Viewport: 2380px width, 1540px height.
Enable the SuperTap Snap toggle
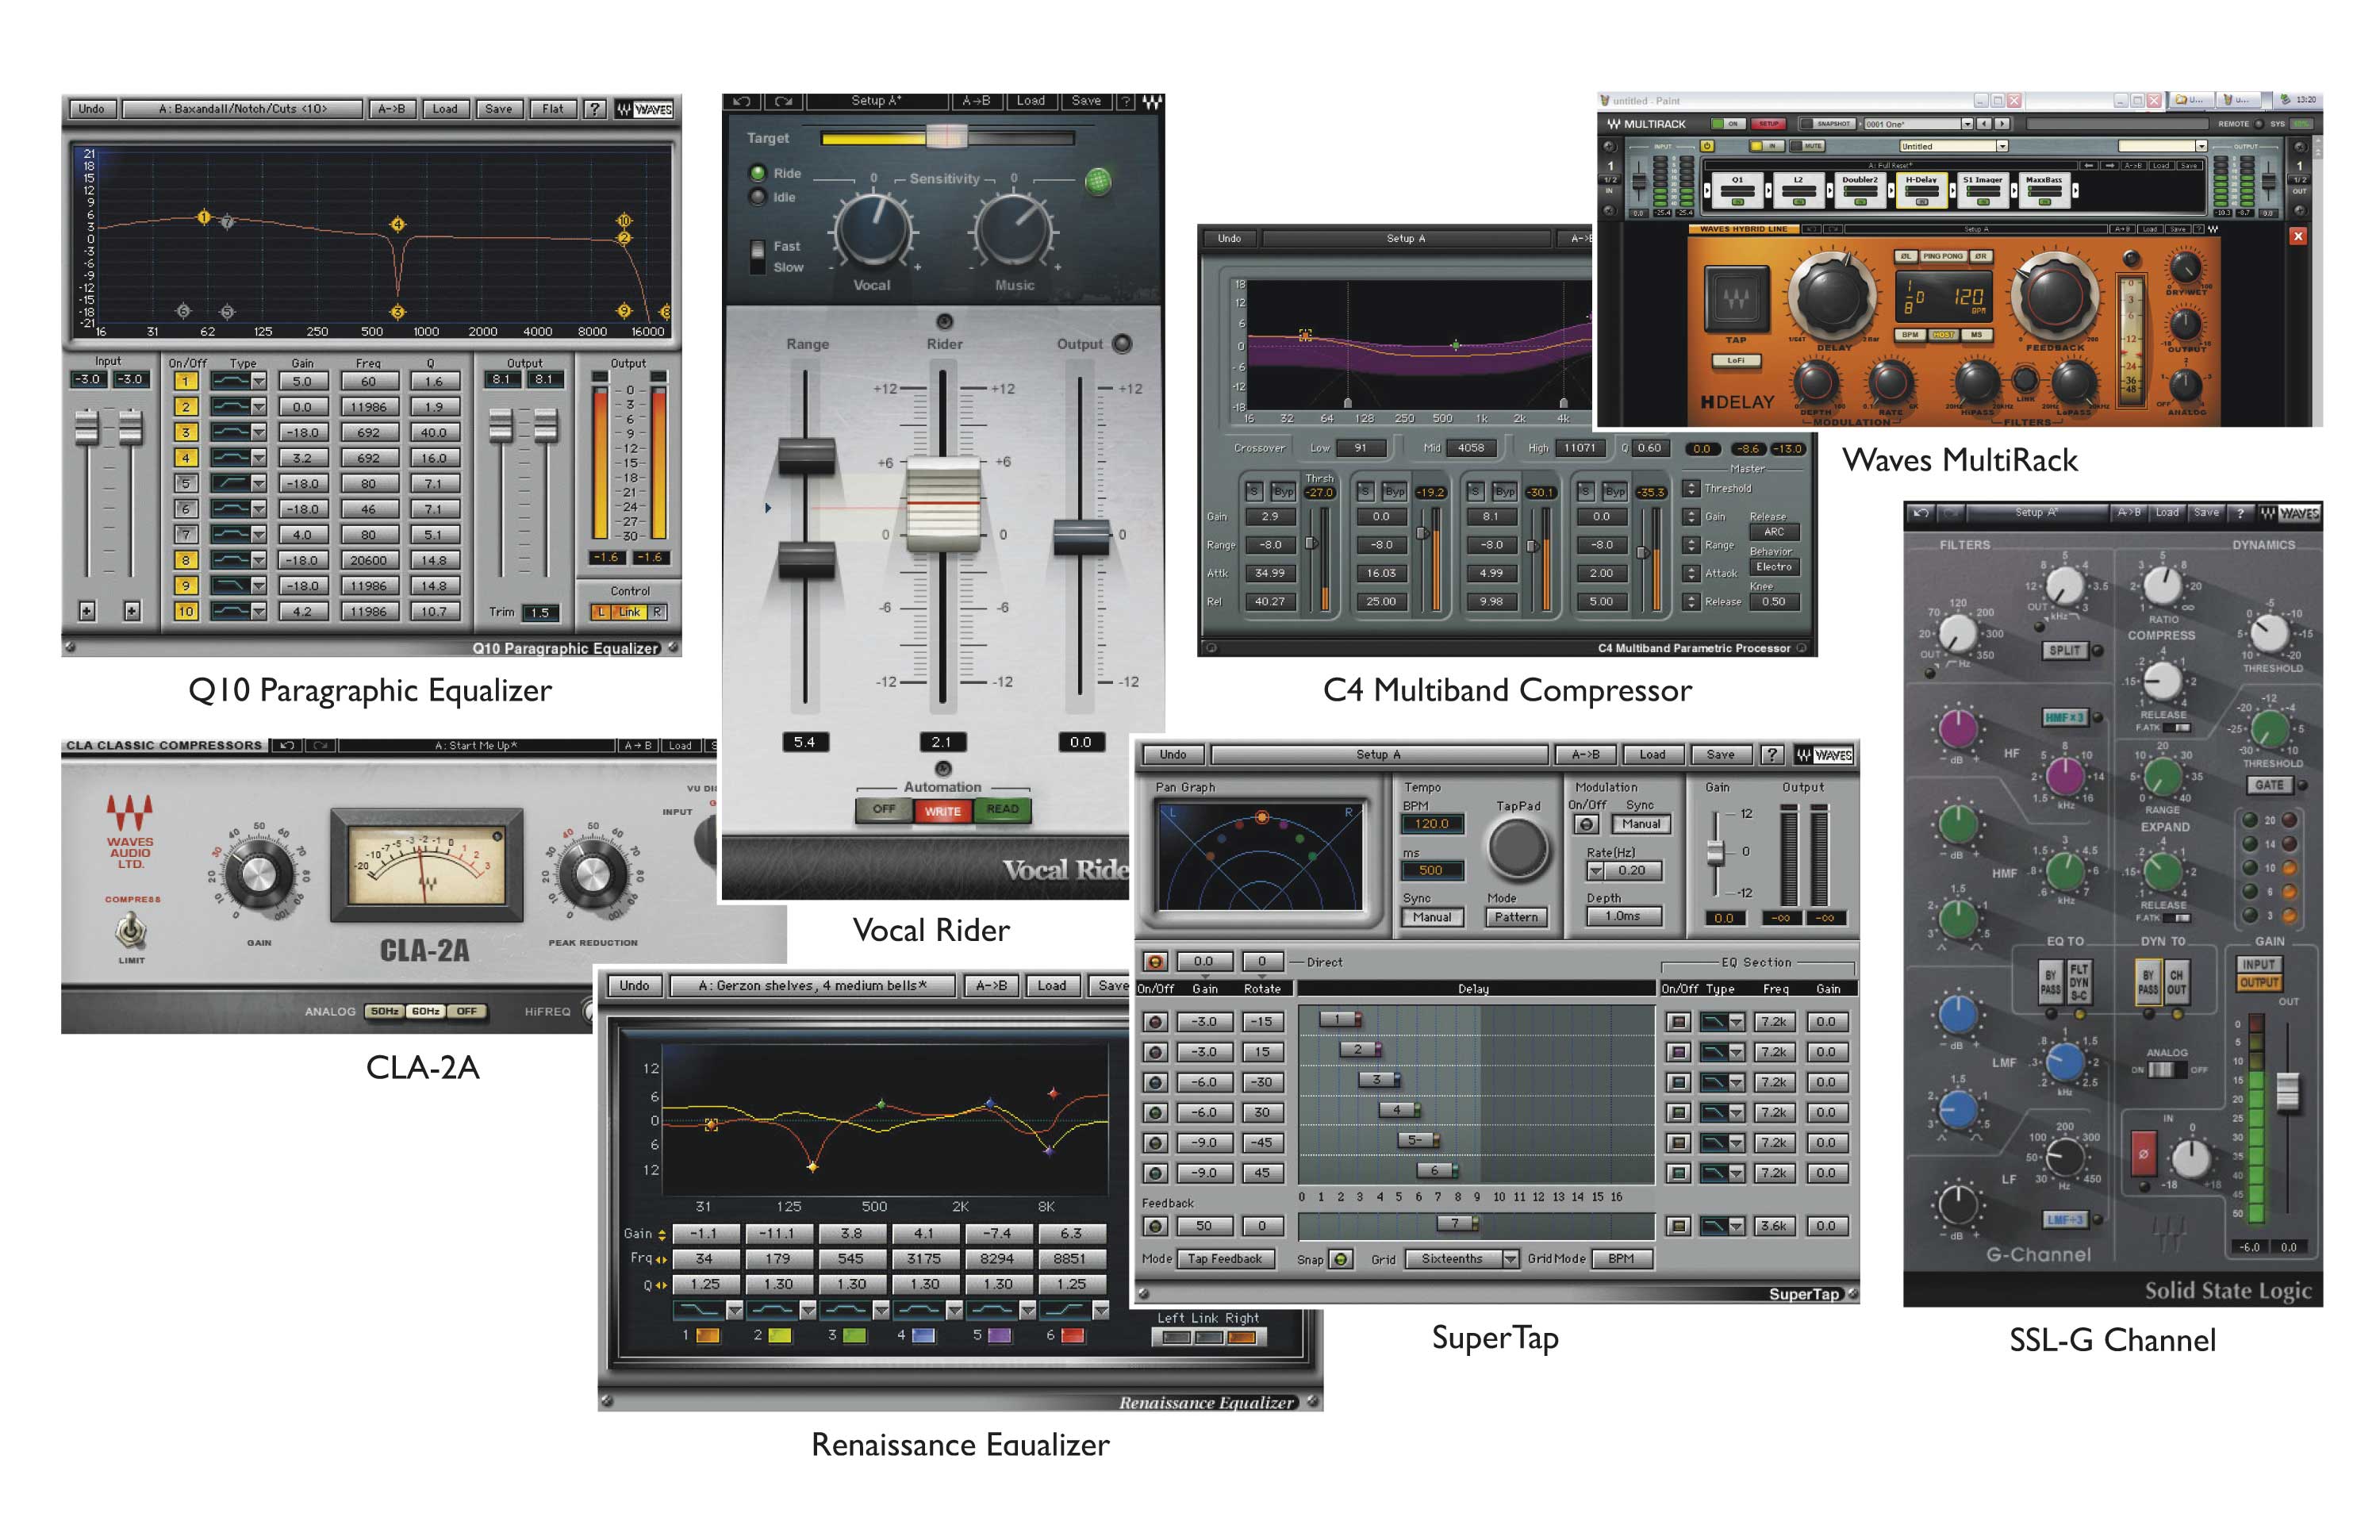[x=1341, y=1259]
